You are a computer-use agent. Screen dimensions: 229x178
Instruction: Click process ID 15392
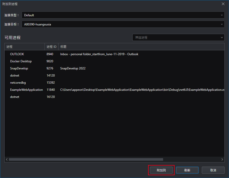51,83
